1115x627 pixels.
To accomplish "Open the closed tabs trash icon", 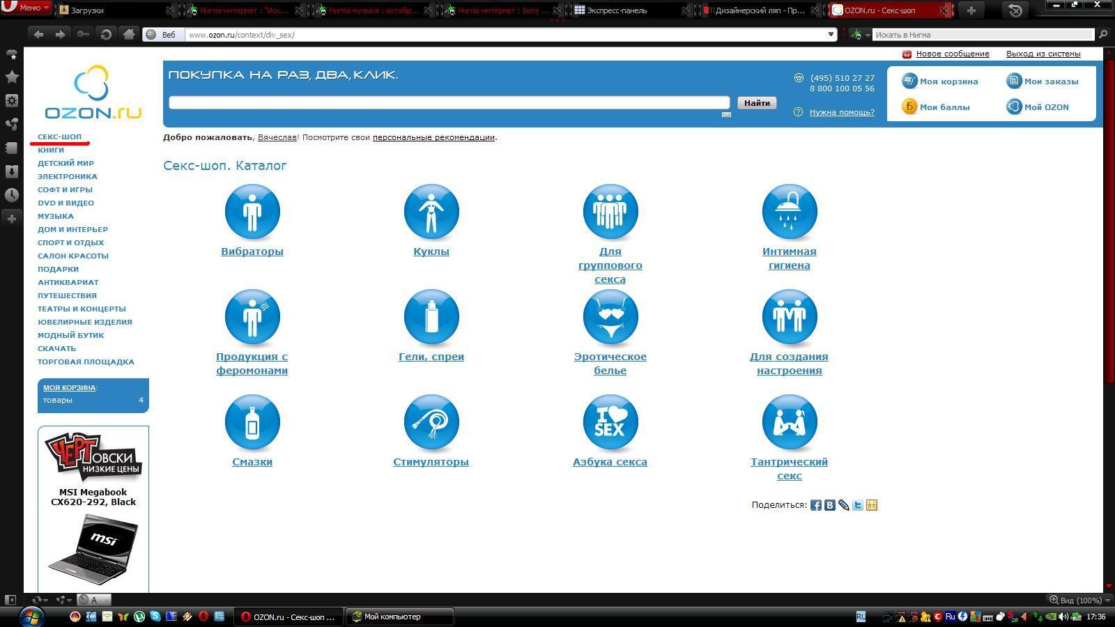I will tap(1015, 10).
